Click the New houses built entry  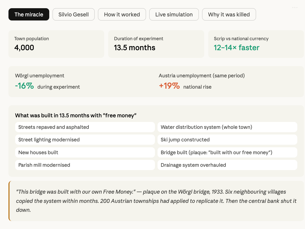[x=85, y=152]
